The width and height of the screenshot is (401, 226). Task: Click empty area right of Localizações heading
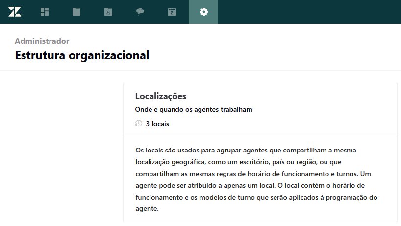coord(294,96)
